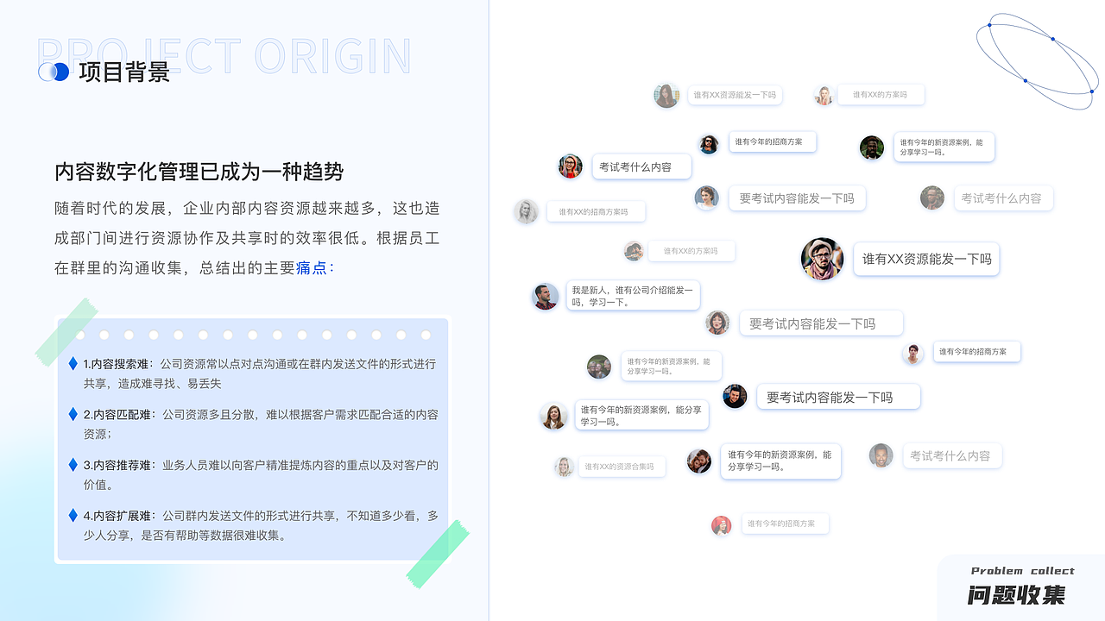Viewport: 1105px width, 621px height.
Task: Click the sunglasses avatar near 谁有今年的招商方案
Action: [x=708, y=144]
